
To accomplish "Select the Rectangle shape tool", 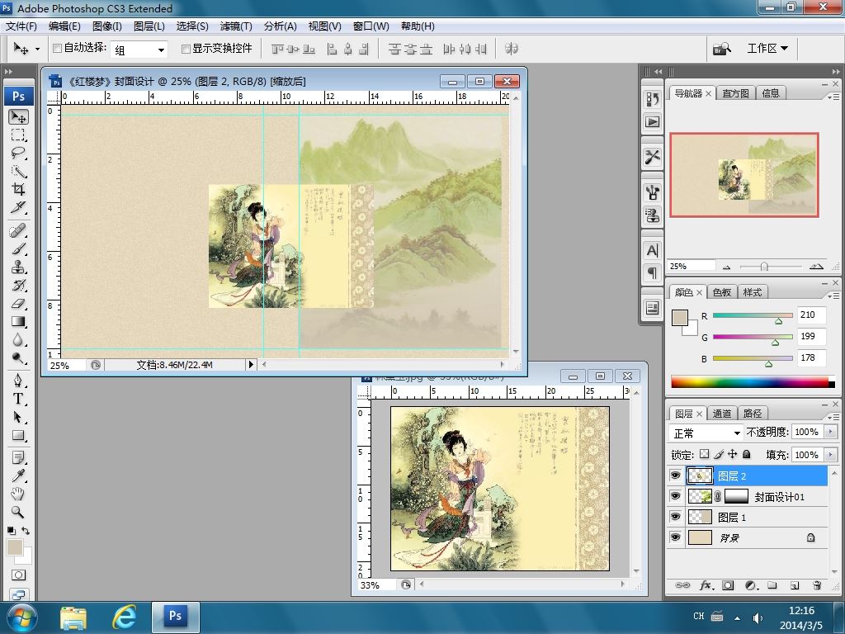I will point(18,436).
